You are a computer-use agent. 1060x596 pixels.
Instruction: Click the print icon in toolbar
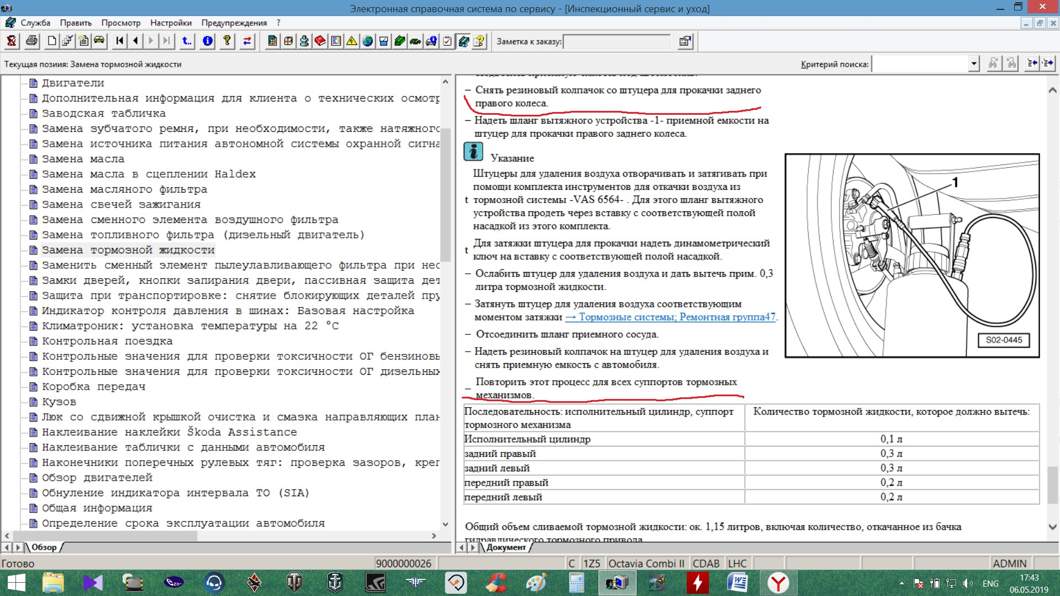[31, 41]
